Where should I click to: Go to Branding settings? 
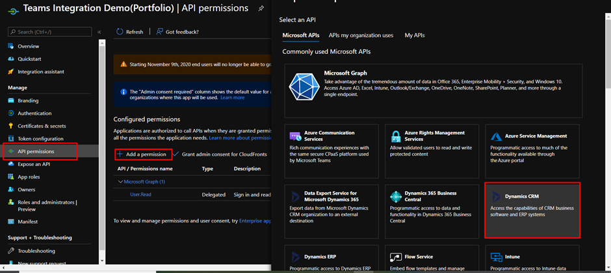[x=28, y=101]
